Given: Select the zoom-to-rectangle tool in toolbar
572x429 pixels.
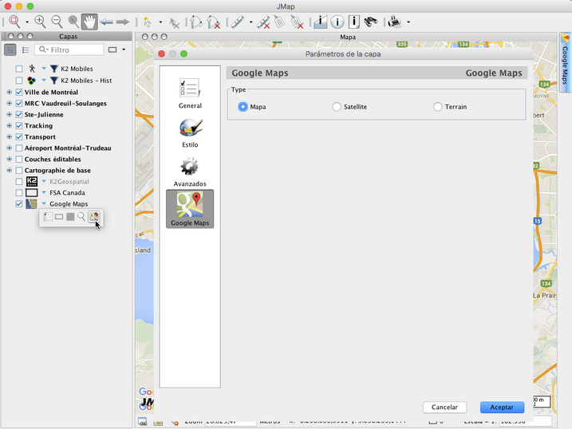Looking at the screenshot, I should (x=14, y=22).
